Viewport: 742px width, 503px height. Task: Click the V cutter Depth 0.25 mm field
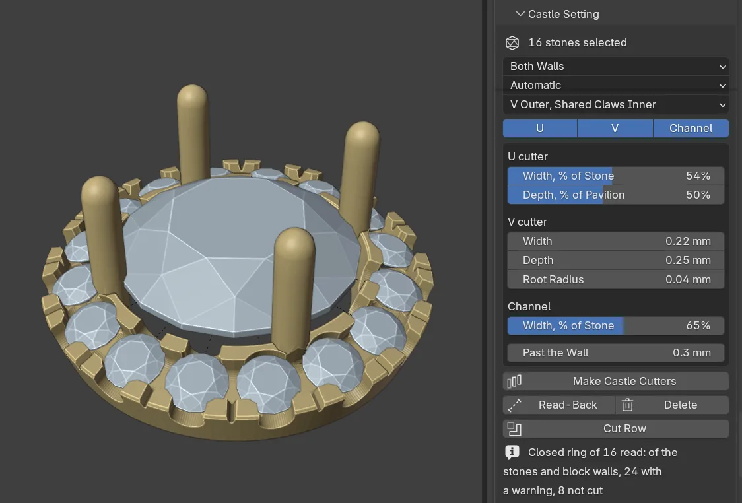coord(616,260)
